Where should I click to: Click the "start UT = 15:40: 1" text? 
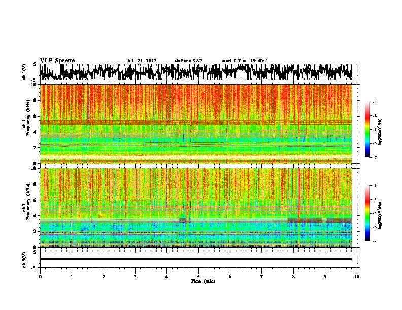tap(245, 61)
